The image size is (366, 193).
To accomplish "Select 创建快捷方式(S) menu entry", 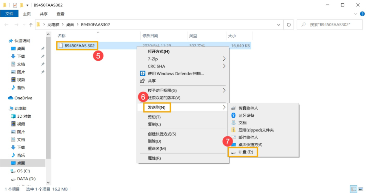I will click(162, 134).
